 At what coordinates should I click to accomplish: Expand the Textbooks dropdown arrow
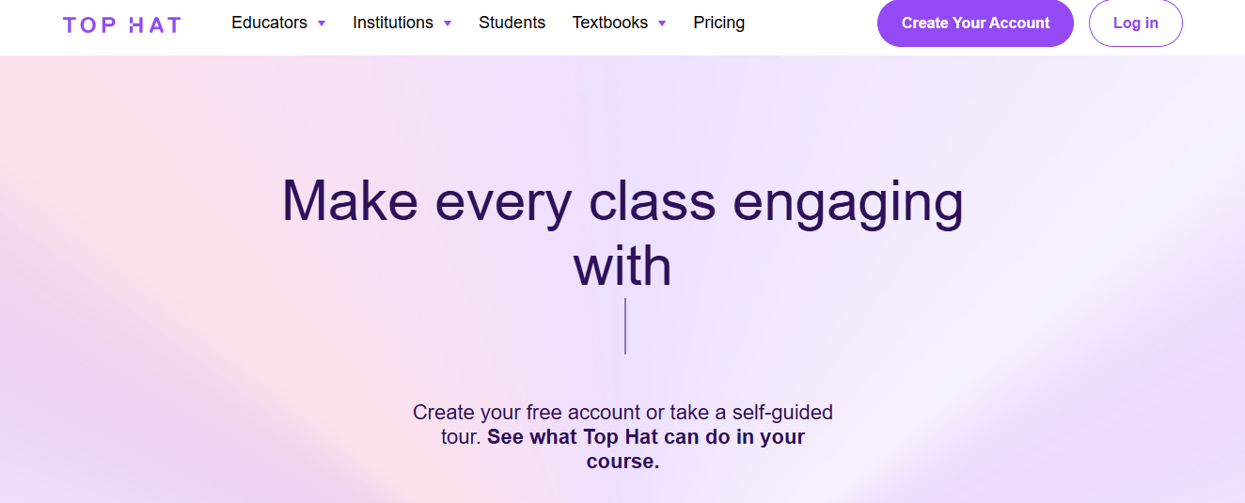662,24
